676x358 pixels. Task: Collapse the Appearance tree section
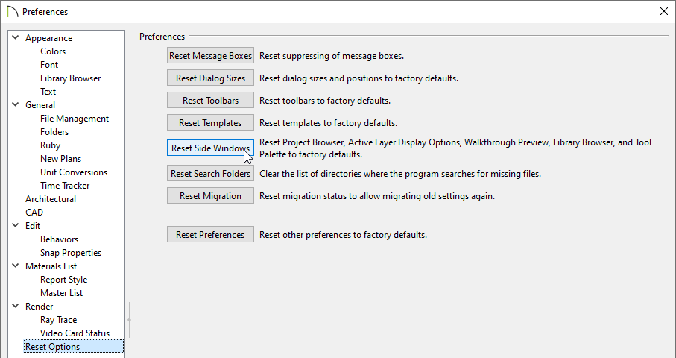16,38
